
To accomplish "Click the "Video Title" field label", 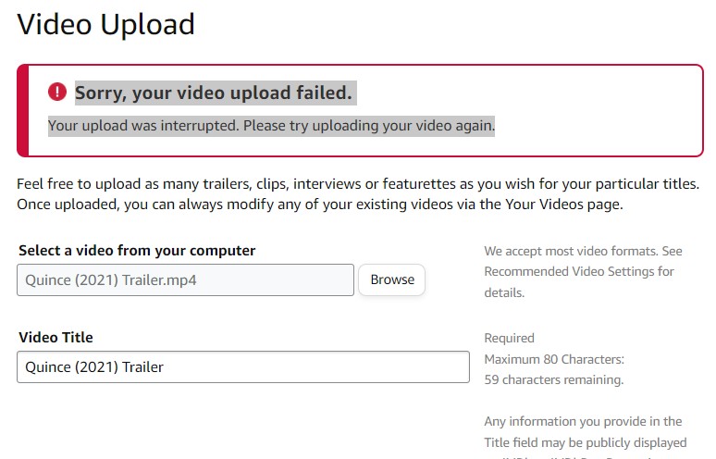I will (56, 338).
